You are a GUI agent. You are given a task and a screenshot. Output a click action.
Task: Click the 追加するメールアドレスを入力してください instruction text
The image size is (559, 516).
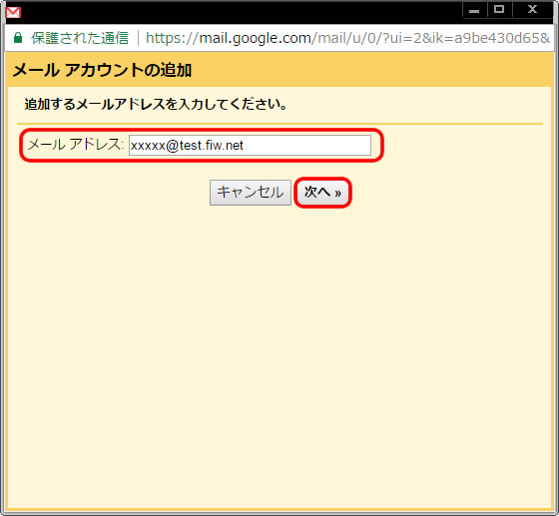click(x=156, y=105)
